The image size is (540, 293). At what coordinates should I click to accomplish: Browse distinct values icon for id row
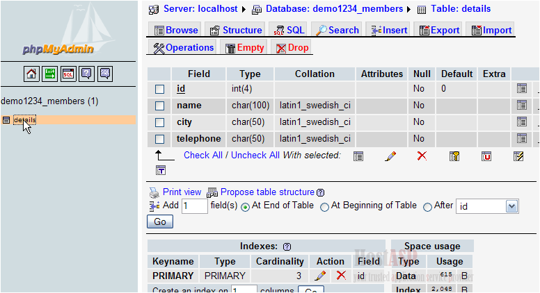click(522, 89)
